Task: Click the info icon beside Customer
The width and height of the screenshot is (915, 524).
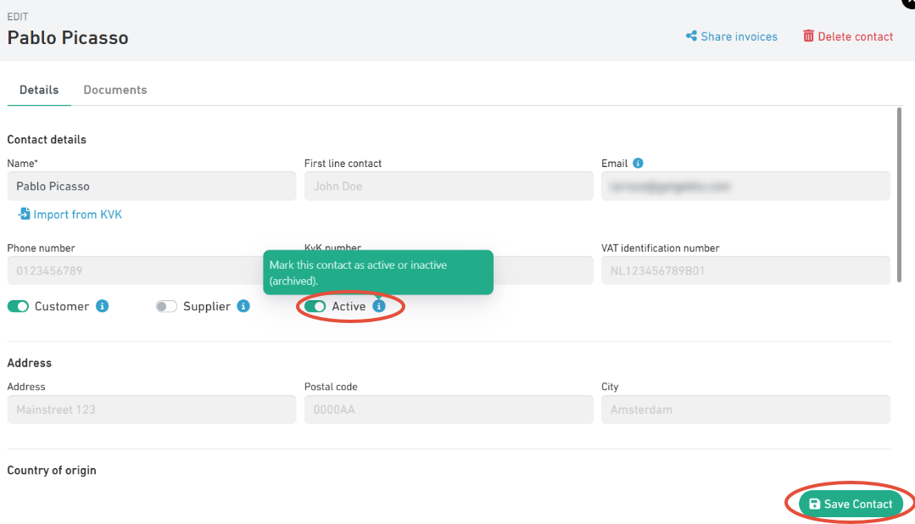Action: click(102, 306)
